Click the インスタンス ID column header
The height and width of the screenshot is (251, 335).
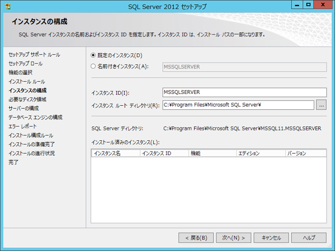(164, 154)
